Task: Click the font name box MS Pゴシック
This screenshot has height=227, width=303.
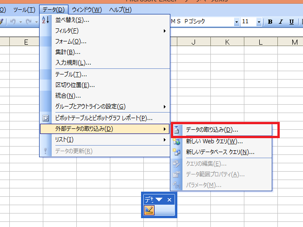Action: pos(202,22)
